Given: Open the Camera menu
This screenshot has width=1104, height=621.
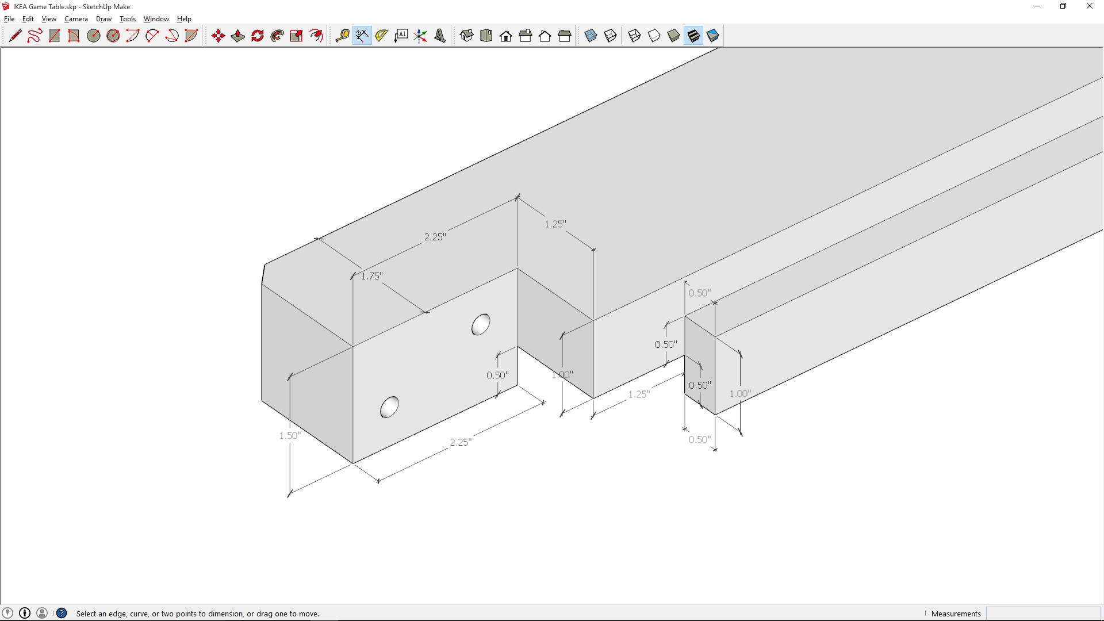Looking at the screenshot, I should [x=76, y=19].
